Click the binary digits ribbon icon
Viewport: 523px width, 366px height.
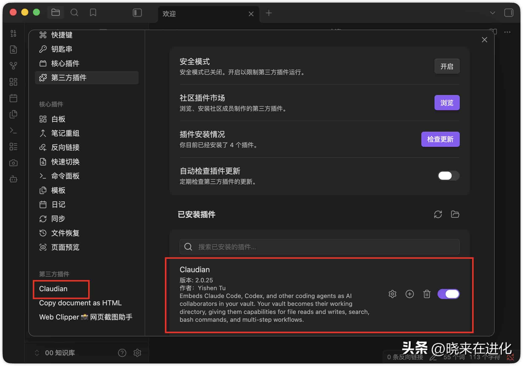pyautogui.click(x=13, y=33)
